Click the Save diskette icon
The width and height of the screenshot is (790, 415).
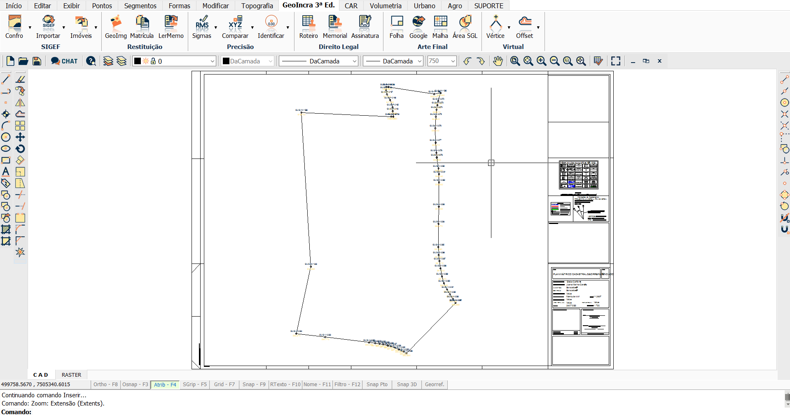point(37,61)
